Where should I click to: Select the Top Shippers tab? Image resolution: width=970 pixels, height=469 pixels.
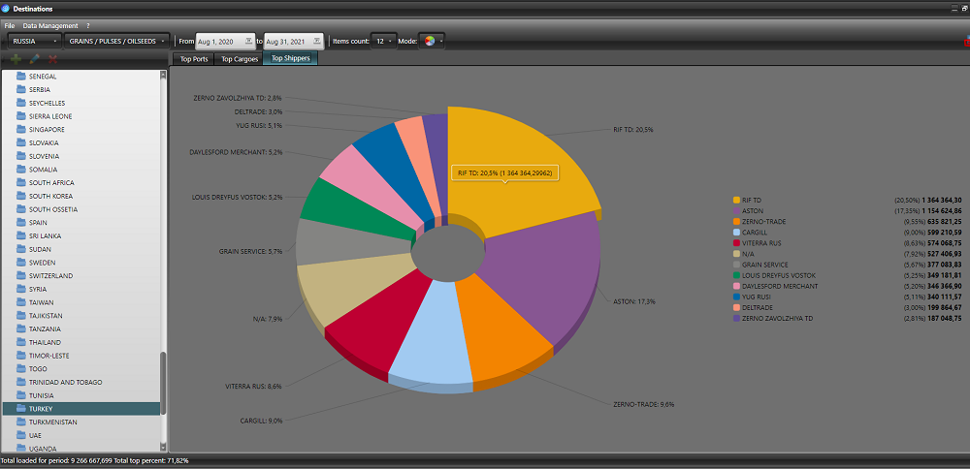click(x=291, y=59)
